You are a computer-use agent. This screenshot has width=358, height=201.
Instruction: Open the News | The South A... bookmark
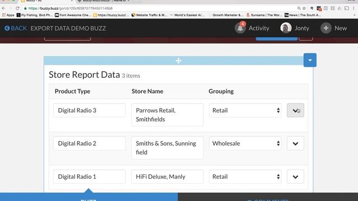click(303, 15)
